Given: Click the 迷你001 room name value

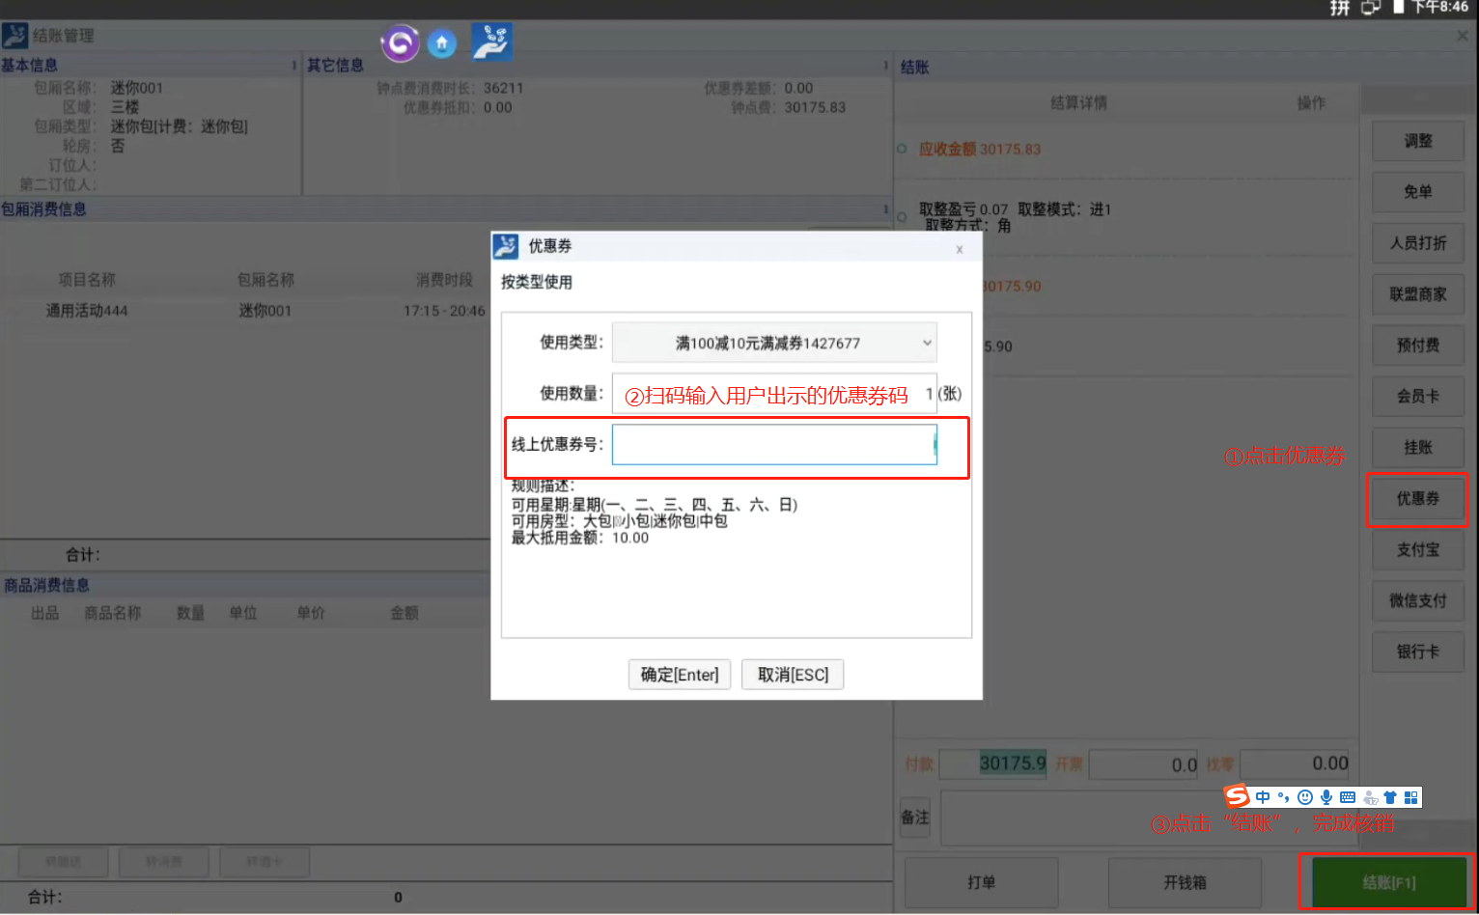Looking at the screenshot, I should tap(137, 89).
